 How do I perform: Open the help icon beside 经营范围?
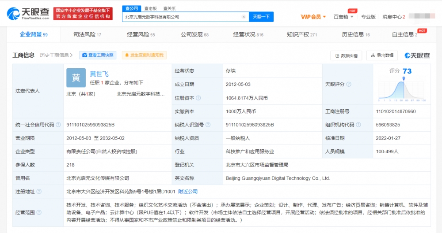tap(39, 212)
